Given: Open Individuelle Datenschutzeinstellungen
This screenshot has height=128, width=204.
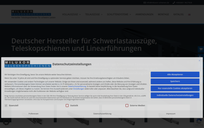Looking at the screenshot, I should point(175,95).
